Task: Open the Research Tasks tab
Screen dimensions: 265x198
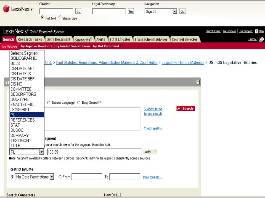Action: (x=30, y=39)
